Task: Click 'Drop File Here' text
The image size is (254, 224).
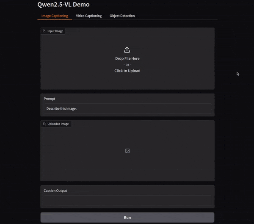Action: (x=127, y=58)
